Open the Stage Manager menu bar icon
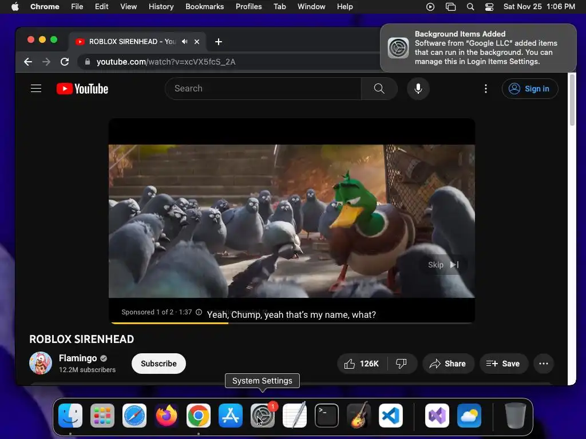The height and width of the screenshot is (439, 586). [x=451, y=7]
